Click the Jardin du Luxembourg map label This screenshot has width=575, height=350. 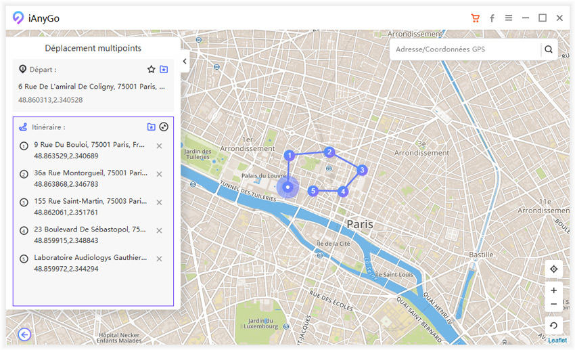click(260, 323)
